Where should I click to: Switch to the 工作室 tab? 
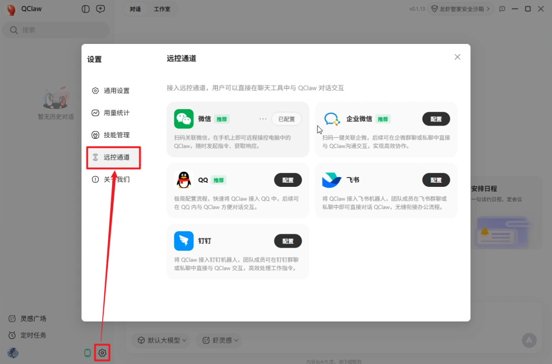pyautogui.click(x=162, y=9)
